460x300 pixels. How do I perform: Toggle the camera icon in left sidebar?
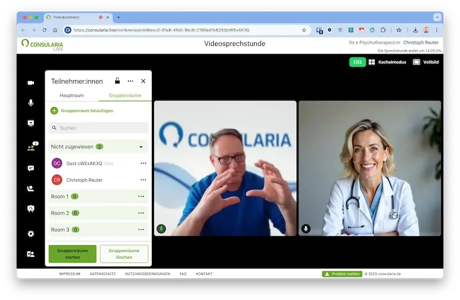point(31,83)
